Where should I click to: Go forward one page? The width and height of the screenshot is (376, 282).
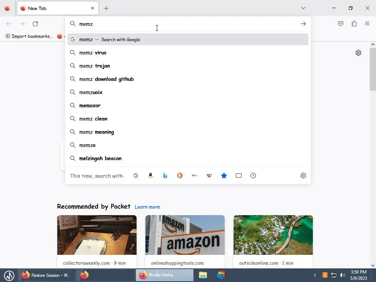22,24
